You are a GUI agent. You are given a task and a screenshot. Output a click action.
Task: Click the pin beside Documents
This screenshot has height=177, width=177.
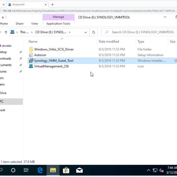[21, 65]
